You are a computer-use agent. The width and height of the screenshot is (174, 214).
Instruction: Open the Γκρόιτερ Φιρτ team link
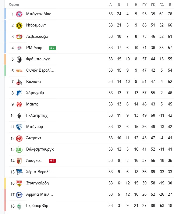tap(38, 206)
